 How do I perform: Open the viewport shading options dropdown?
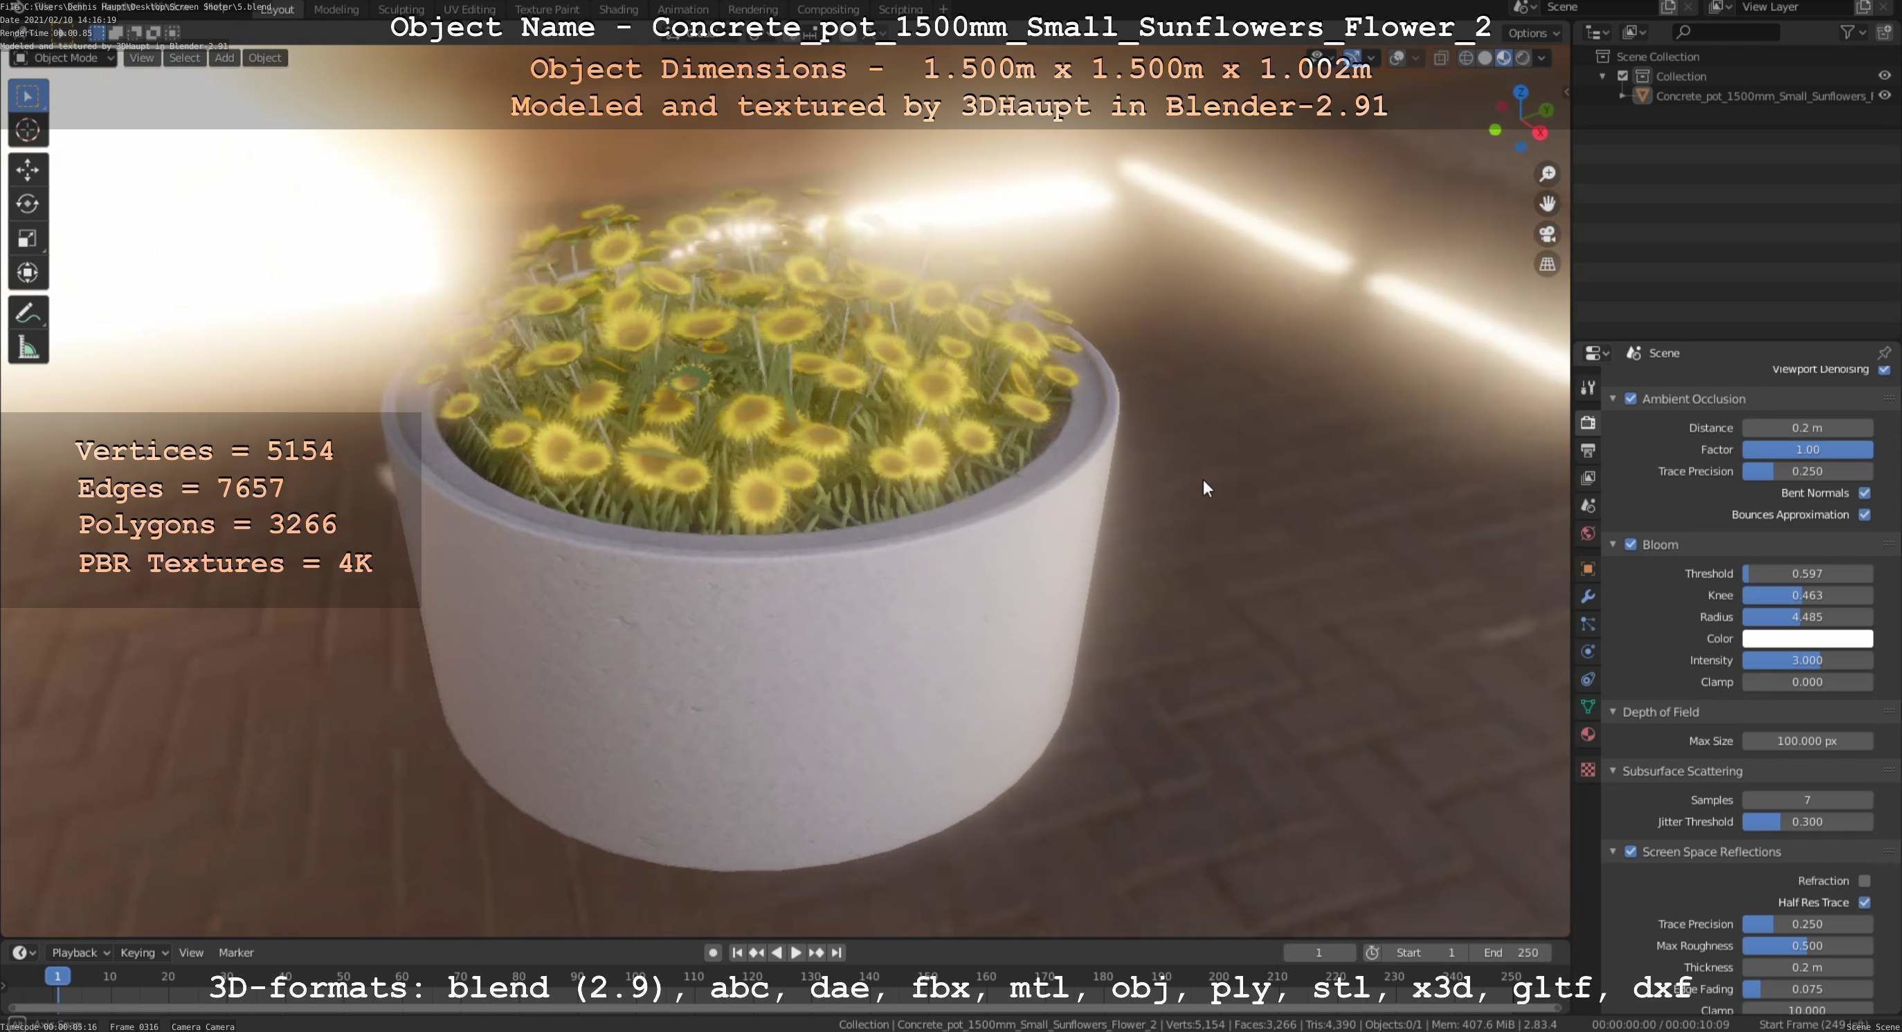click(1542, 57)
